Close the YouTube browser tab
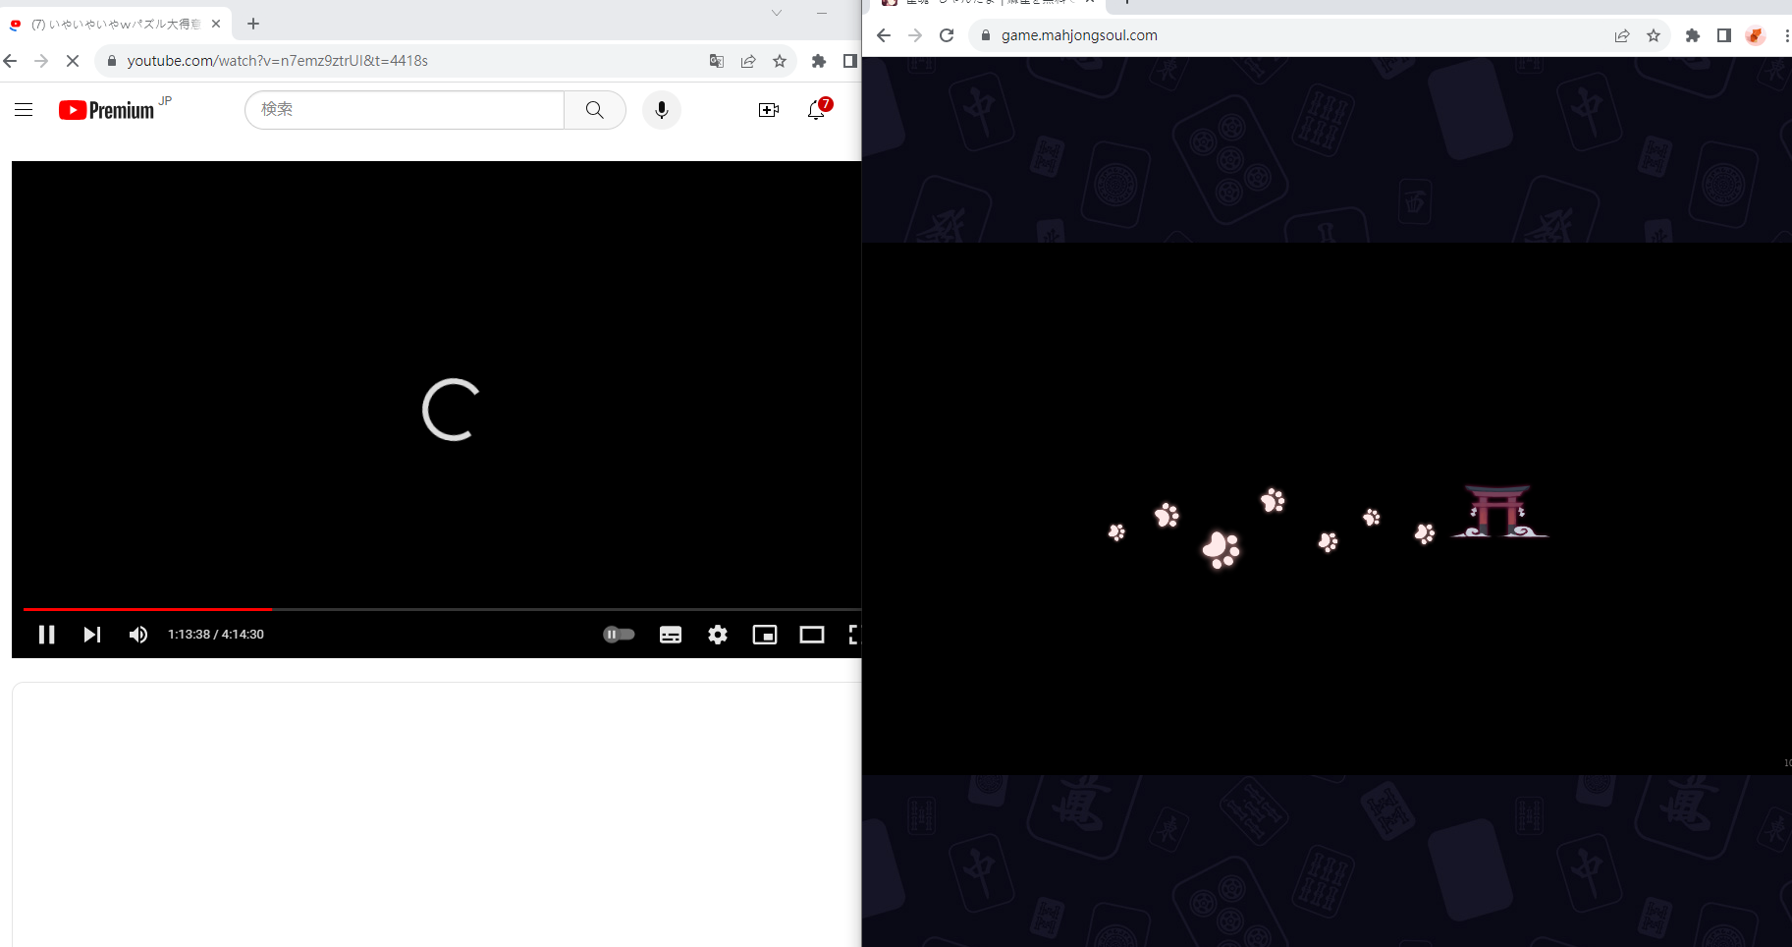The image size is (1792, 947). [x=216, y=24]
